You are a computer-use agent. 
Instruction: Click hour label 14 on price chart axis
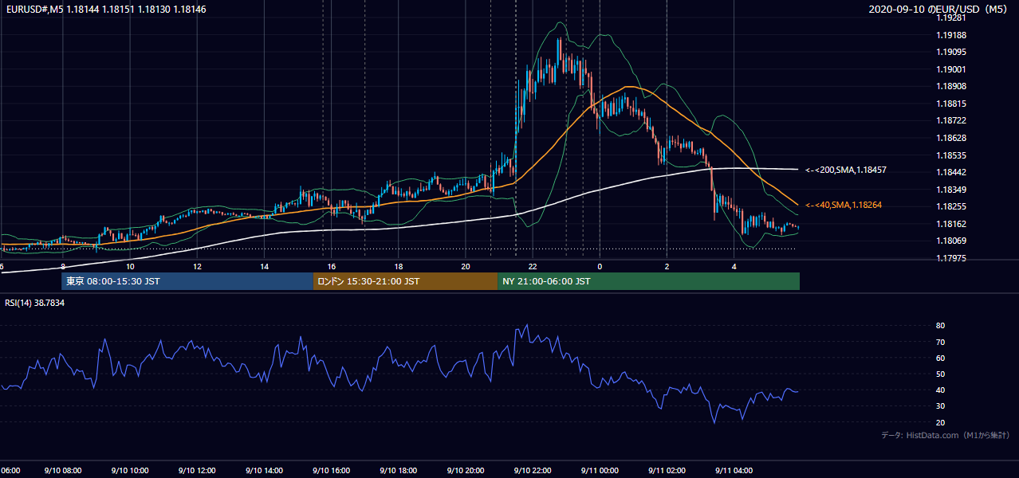(x=264, y=267)
